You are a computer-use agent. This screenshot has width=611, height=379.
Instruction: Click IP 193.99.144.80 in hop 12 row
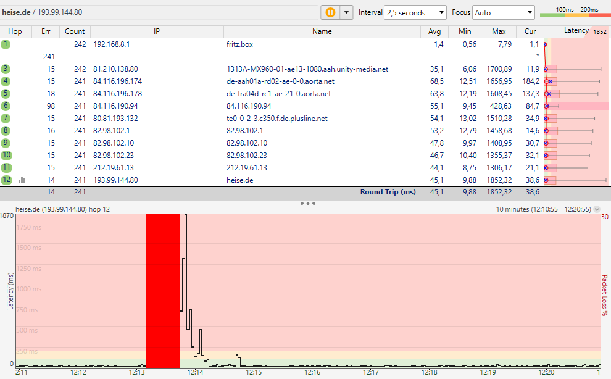point(116,180)
